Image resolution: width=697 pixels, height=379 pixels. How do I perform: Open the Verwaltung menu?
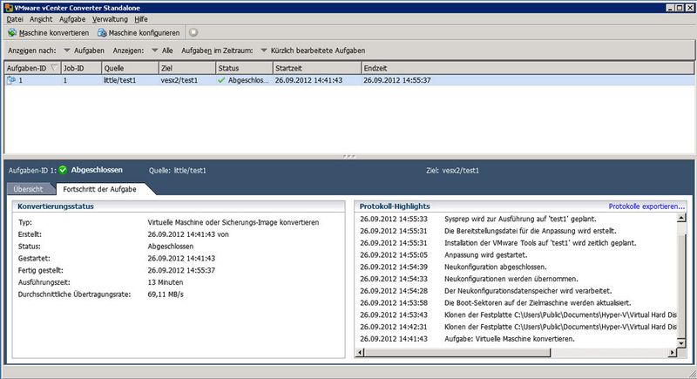110,19
